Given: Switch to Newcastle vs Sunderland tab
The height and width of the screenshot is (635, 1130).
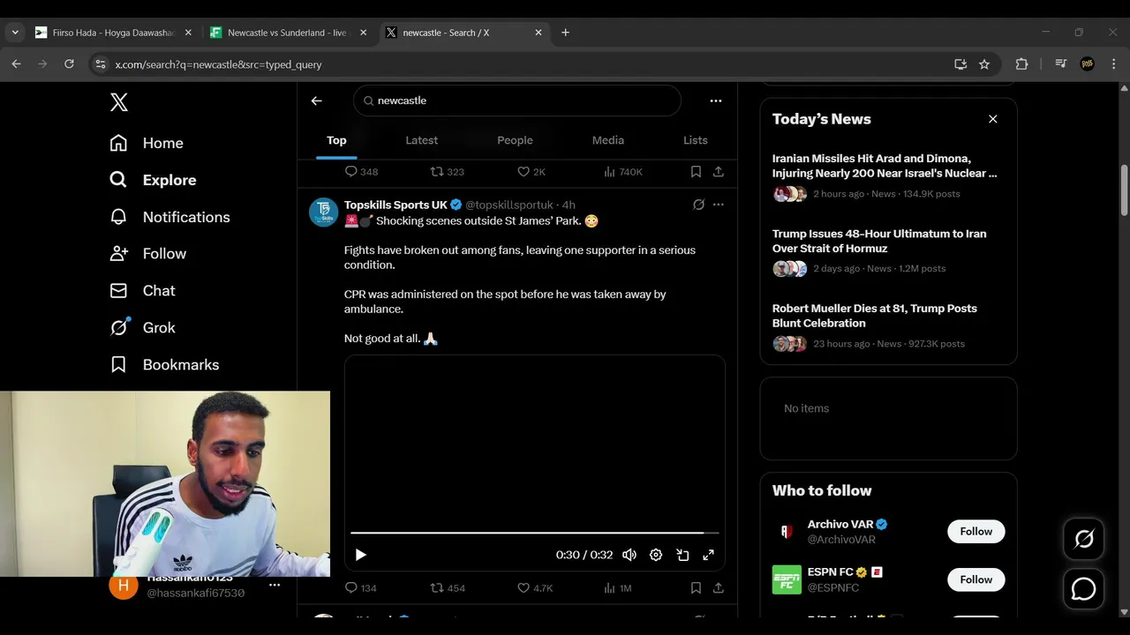Looking at the screenshot, I should point(288,33).
